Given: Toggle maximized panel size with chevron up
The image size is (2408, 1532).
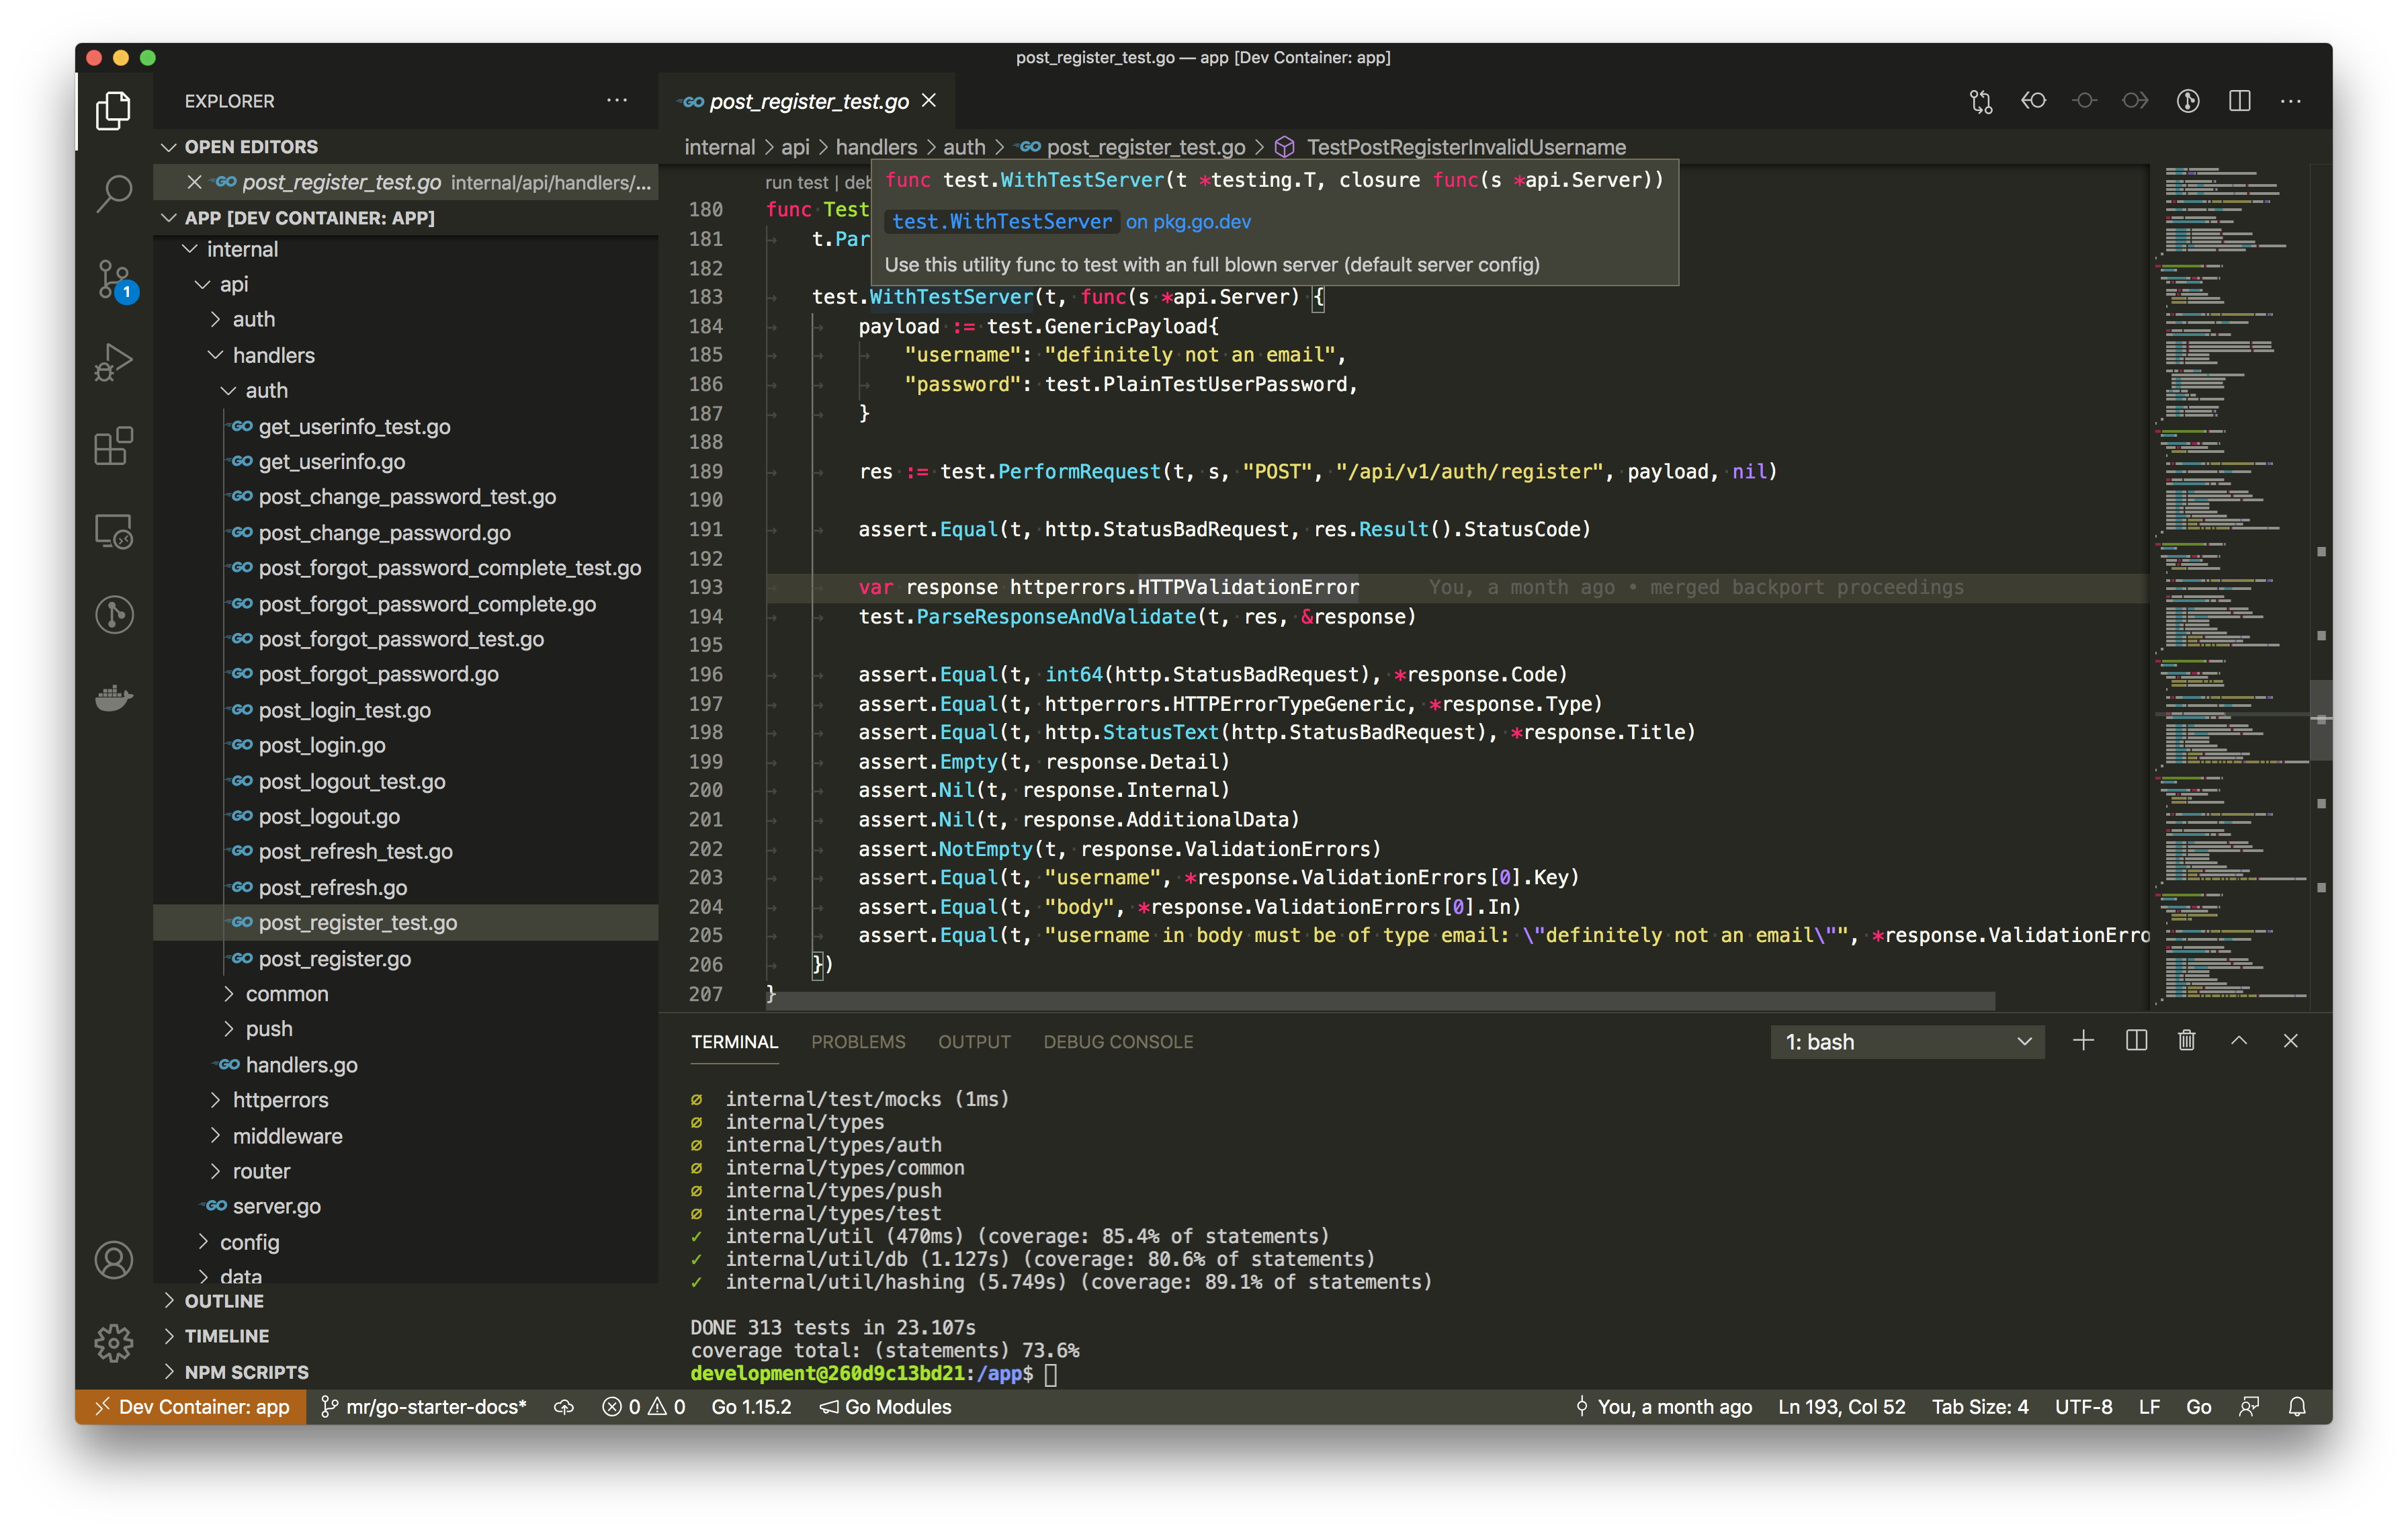Looking at the screenshot, I should click(x=2238, y=1041).
